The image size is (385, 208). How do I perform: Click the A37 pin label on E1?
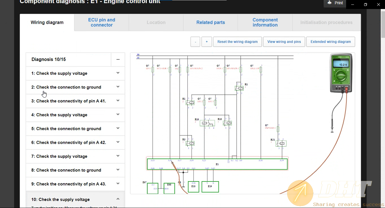coord(180,160)
